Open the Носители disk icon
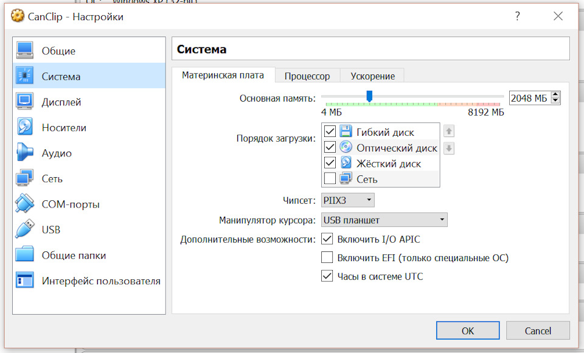 coord(24,127)
